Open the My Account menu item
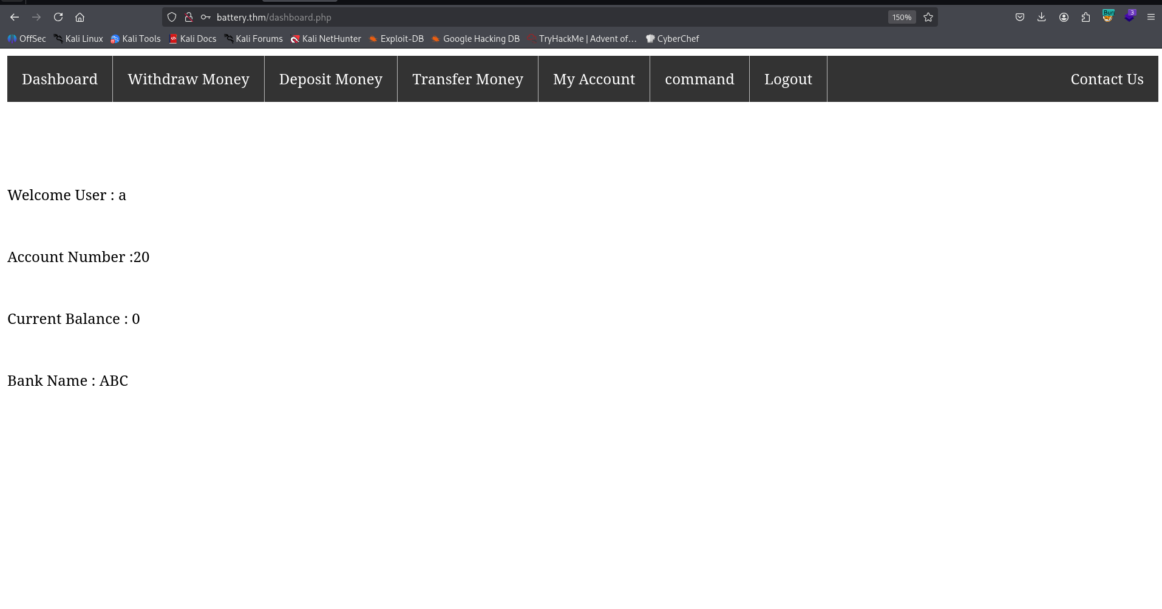This screenshot has width=1162, height=609. [x=594, y=79]
